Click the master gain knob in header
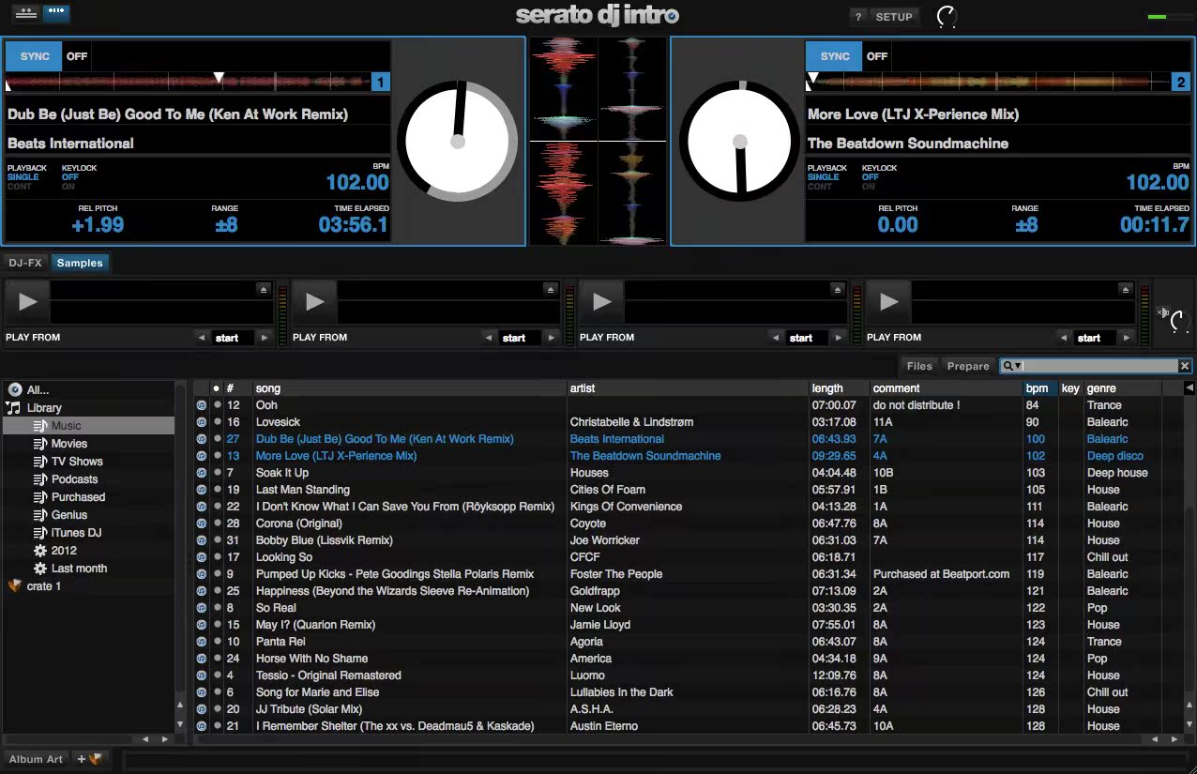Image resolution: width=1197 pixels, height=774 pixels. tap(947, 17)
